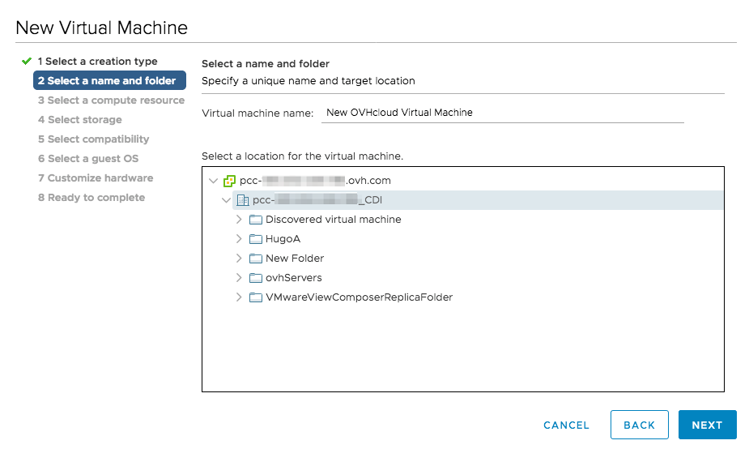Click the datacenter icon next to pcc _CDI

click(242, 200)
